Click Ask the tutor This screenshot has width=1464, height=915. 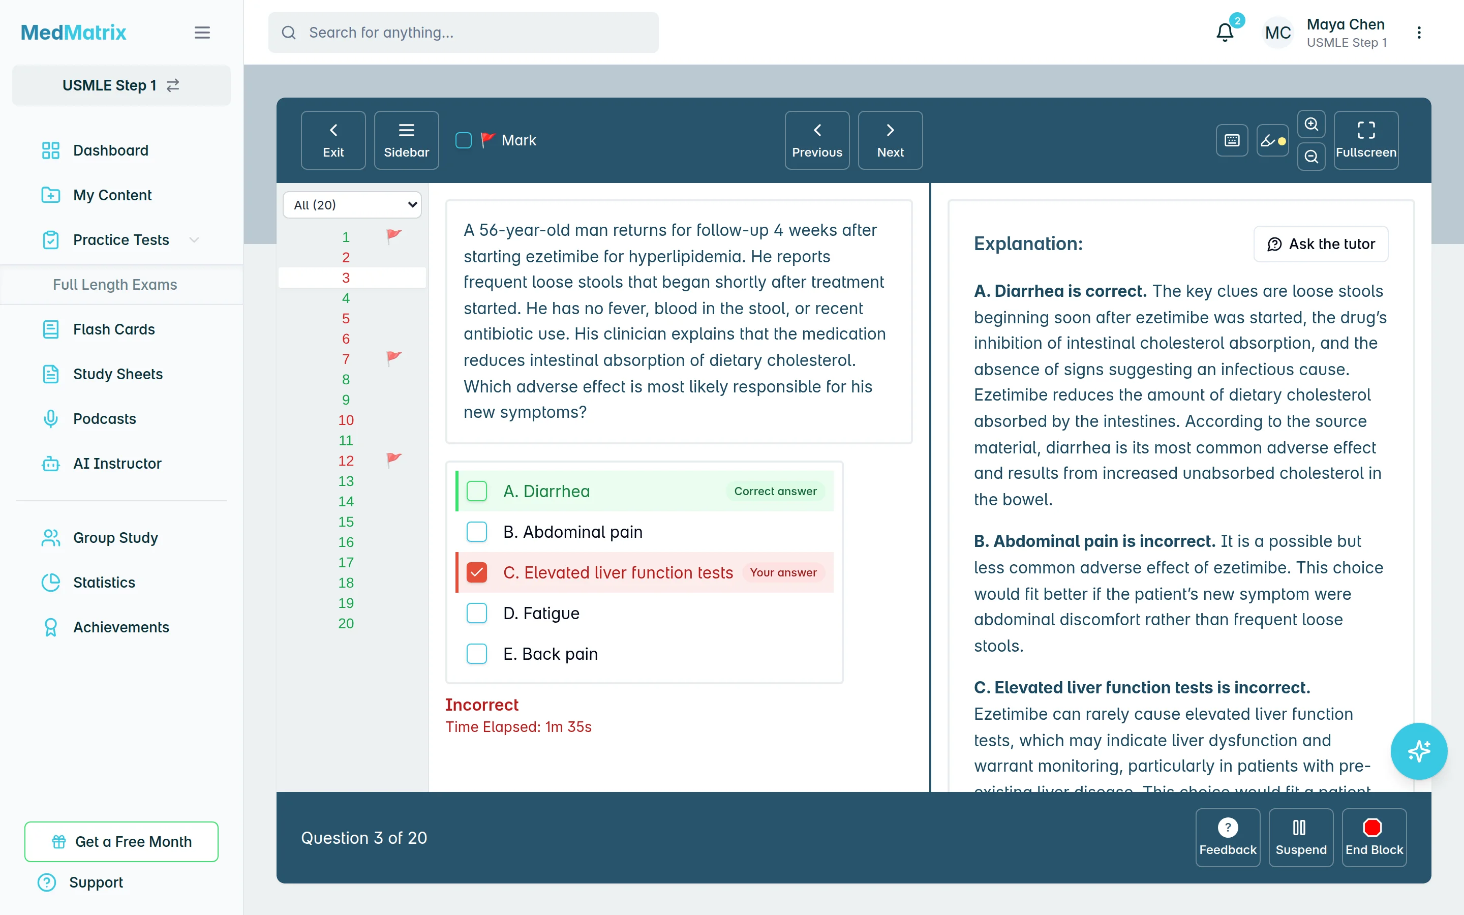[x=1321, y=244]
